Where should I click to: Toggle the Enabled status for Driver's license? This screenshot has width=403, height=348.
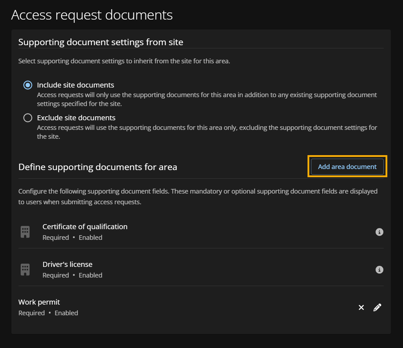click(90, 275)
